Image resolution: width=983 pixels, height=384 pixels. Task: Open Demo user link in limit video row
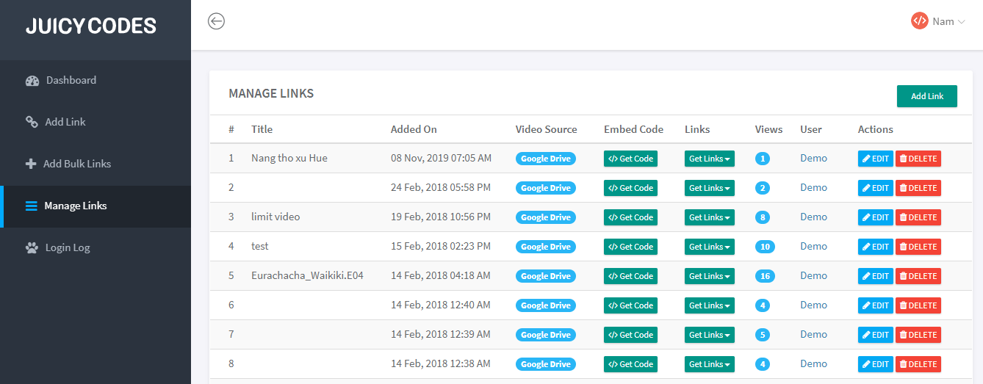[813, 217]
